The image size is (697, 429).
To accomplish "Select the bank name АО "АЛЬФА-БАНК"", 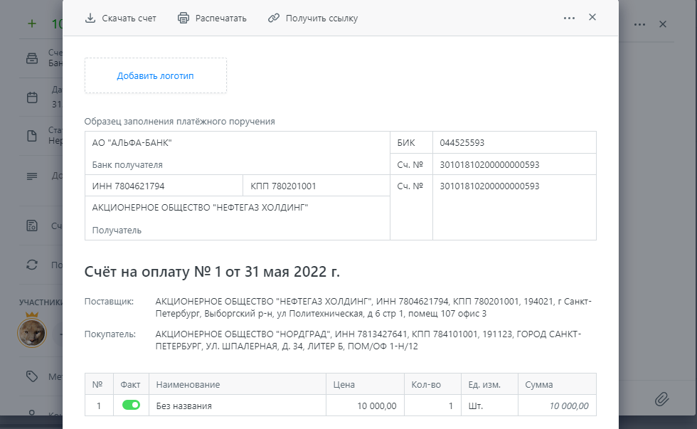I will click(132, 143).
